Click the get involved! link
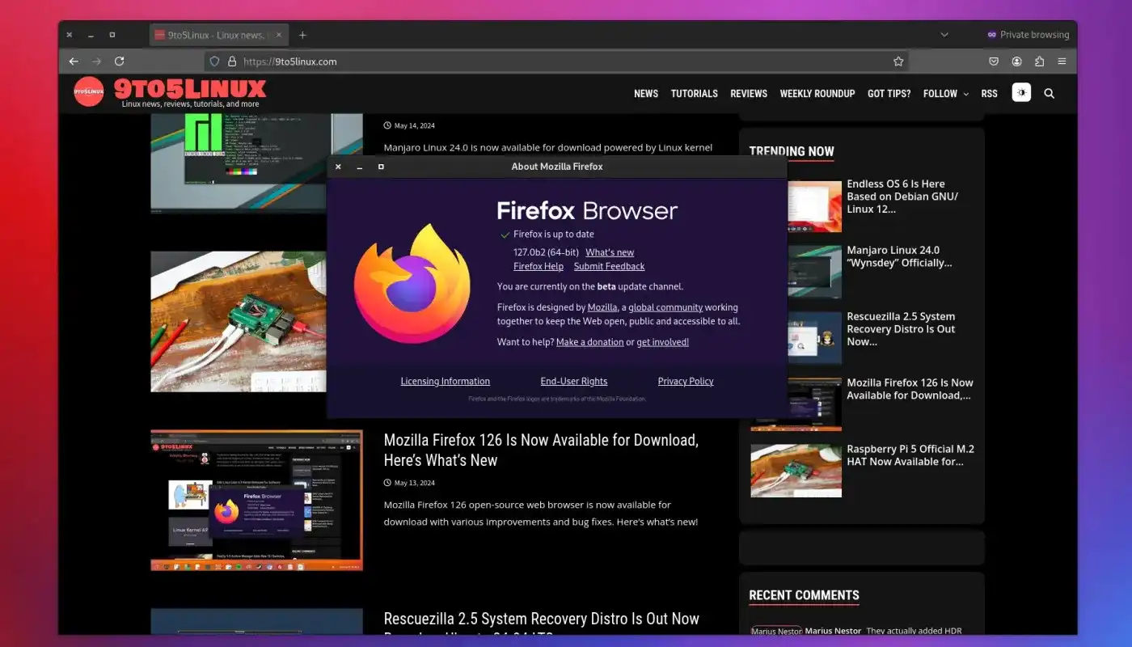This screenshot has height=647, width=1132. point(663,342)
